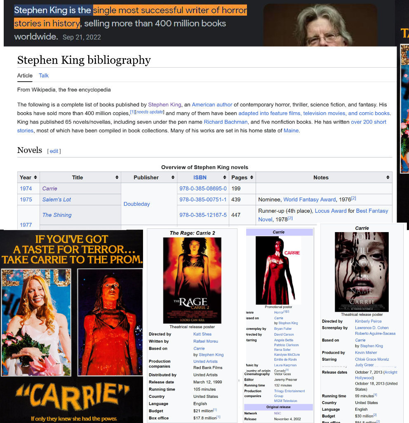This screenshot has height=423, width=409.
Task: Open the Talk tab
Action: pos(44,75)
